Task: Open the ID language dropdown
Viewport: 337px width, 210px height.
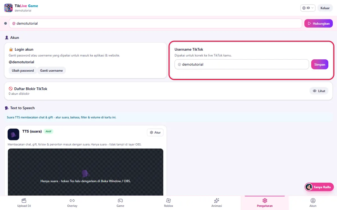Action: coord(308,8)
